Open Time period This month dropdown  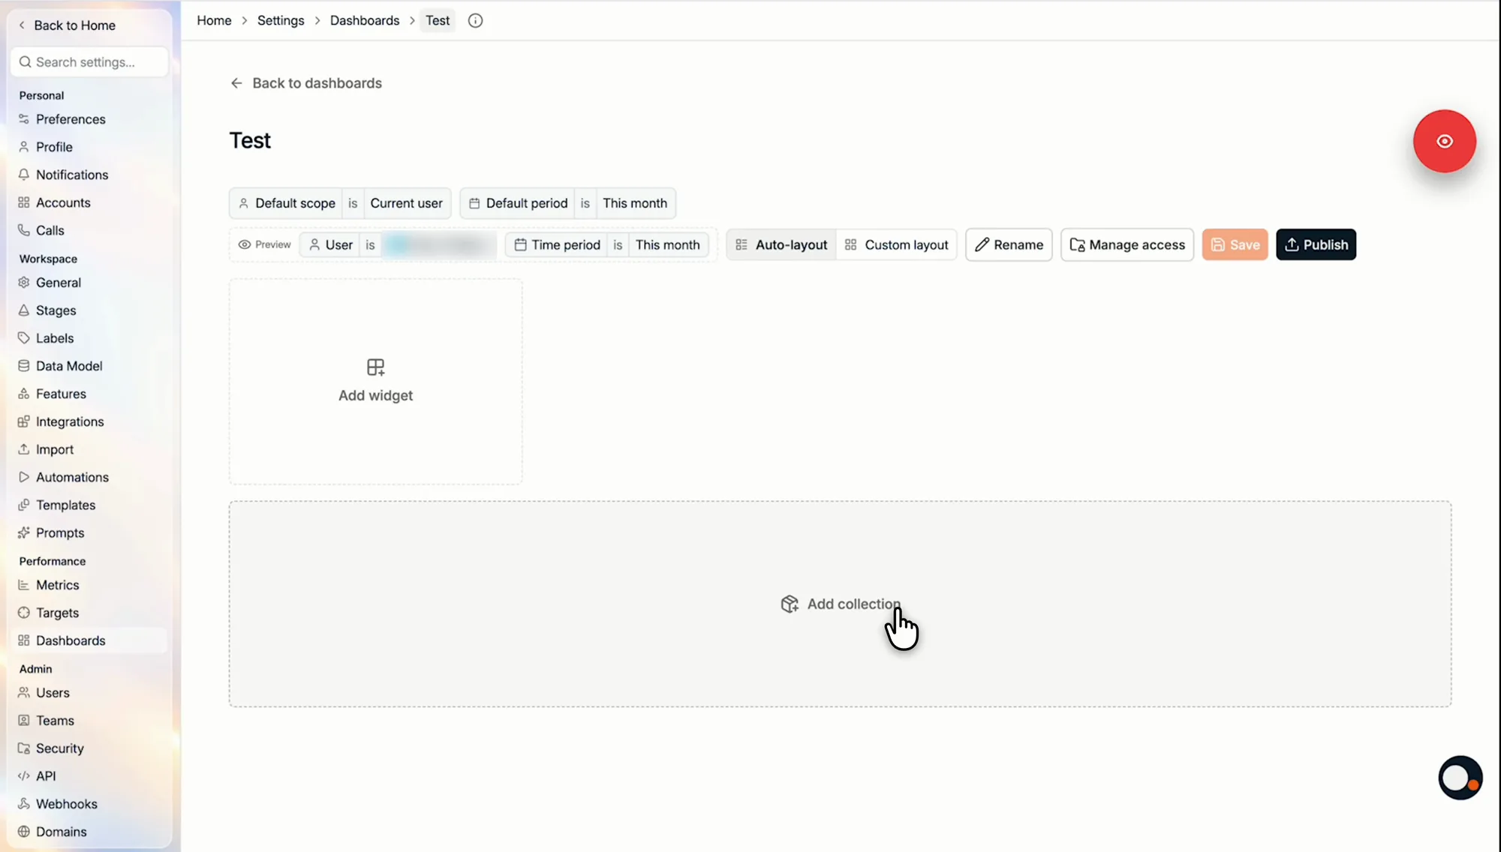click(667, 244)
